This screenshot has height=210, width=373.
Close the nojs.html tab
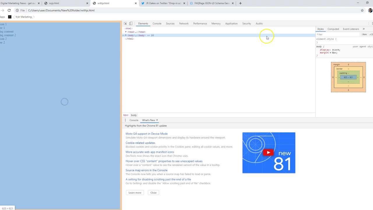pyautogui.click(x=87, y=3)
